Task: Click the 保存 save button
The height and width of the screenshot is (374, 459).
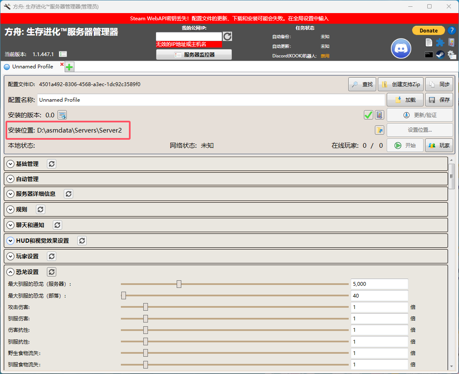Action: pos(439,100)
